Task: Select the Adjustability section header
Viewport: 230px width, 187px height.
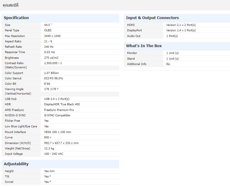Action: point(16,164)
